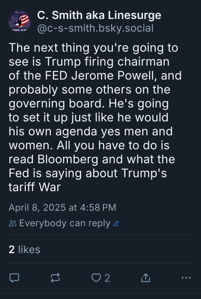This screenshot has height=299, width=201.
Task: Click the April 8, 2025 timestamp
Action: (62, 208)
